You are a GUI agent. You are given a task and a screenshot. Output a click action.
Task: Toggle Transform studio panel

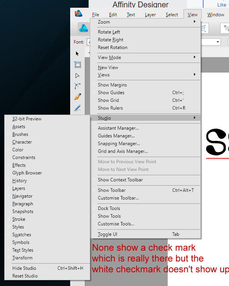click(x=47, y=258)
